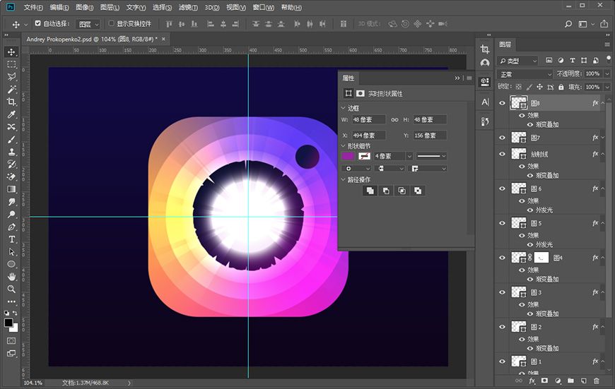Open the 不透明度 opacity arrow dropdown
Image resolution: width=615 pixels, height=389 pixels.
coord(607,73)
